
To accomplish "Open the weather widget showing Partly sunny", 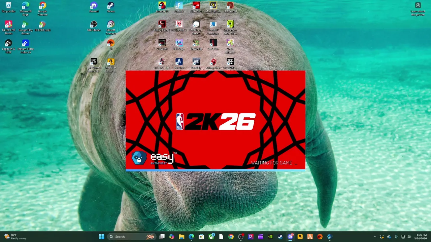I will (15, 237).
